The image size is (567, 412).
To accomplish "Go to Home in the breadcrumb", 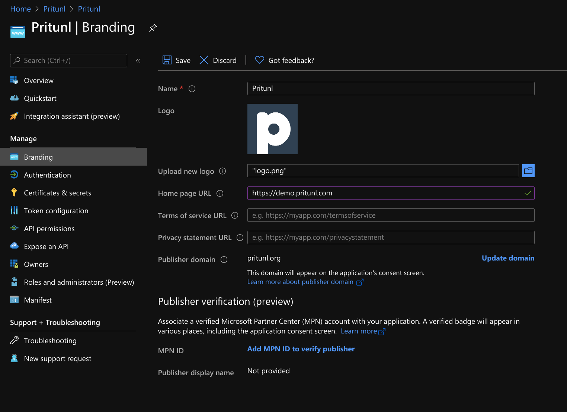I will 20,9.
